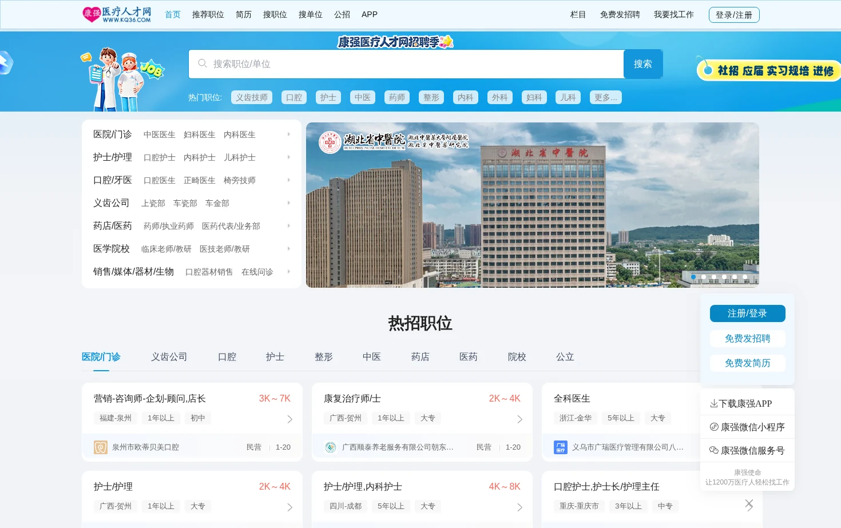Open the 康复治疗师/士 job card arrow
The height and width of the screenshot is (528, 841).
(519, 419)
